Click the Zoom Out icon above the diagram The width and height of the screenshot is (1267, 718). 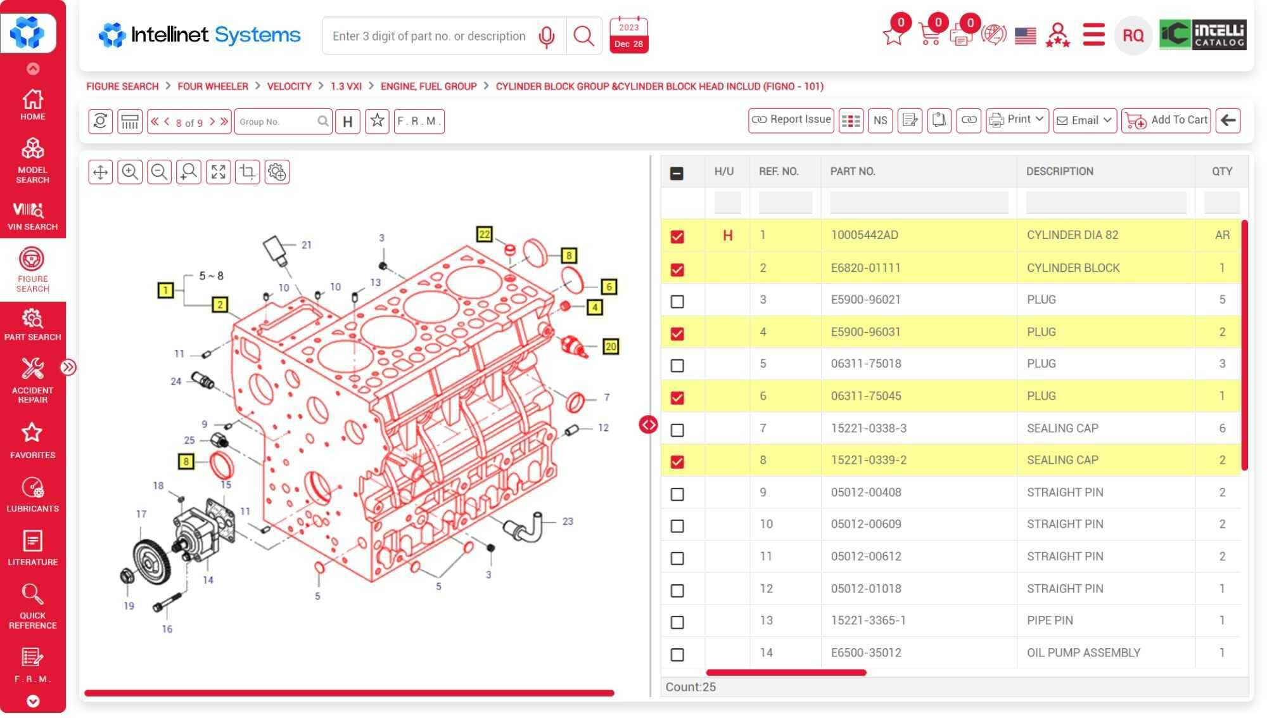(159, 171)
